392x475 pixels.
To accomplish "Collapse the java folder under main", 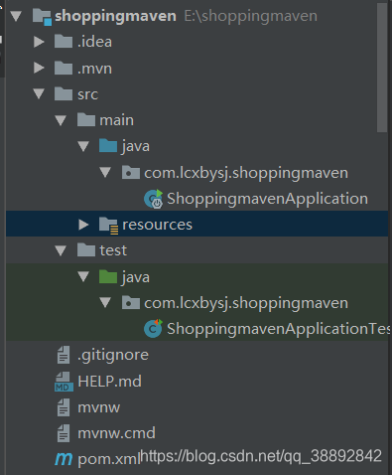I will pos(83,146).
